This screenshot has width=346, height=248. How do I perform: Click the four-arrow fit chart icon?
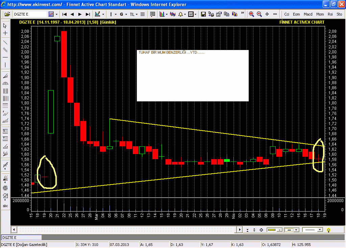coord(261,230)
